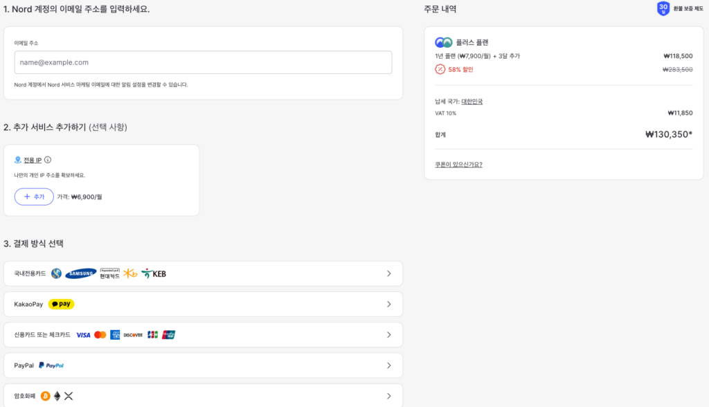Expand the PayPal payment row chevron
The width and height of the screenshot is (709, 407).
(x=388, y=365)
